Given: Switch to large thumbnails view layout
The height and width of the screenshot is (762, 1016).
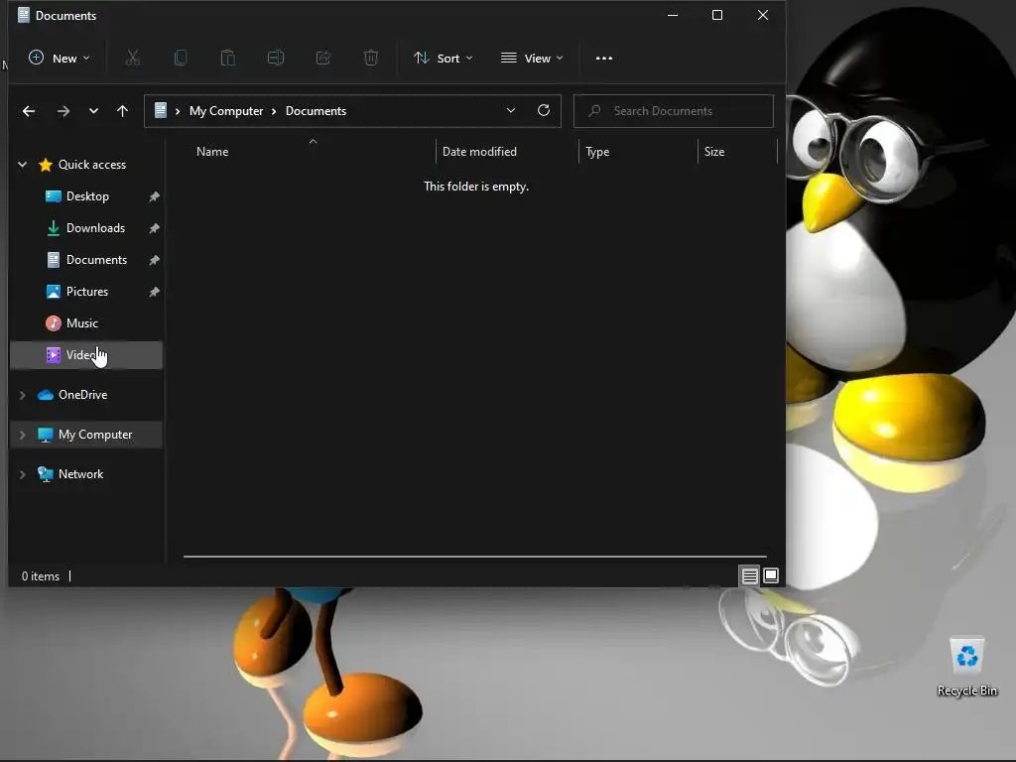Looking at the screenshot, I should click(771, 575).
